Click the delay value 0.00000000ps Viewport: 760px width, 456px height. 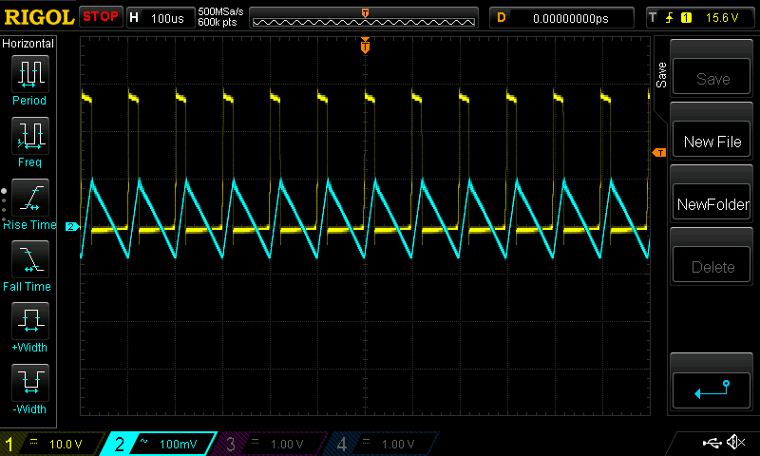pyautogui.click(x=571, y=18)
